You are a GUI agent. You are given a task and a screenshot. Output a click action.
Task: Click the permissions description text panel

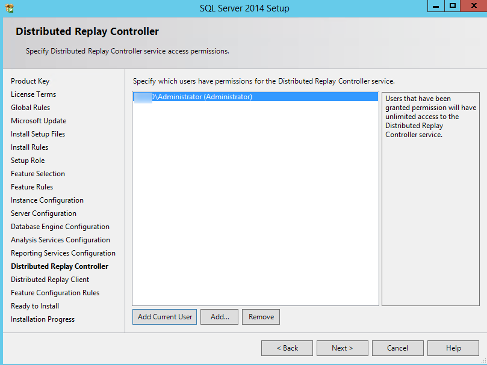click(430, 198)
